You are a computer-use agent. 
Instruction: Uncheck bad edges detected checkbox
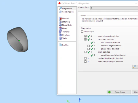click(x=85, y=39)
